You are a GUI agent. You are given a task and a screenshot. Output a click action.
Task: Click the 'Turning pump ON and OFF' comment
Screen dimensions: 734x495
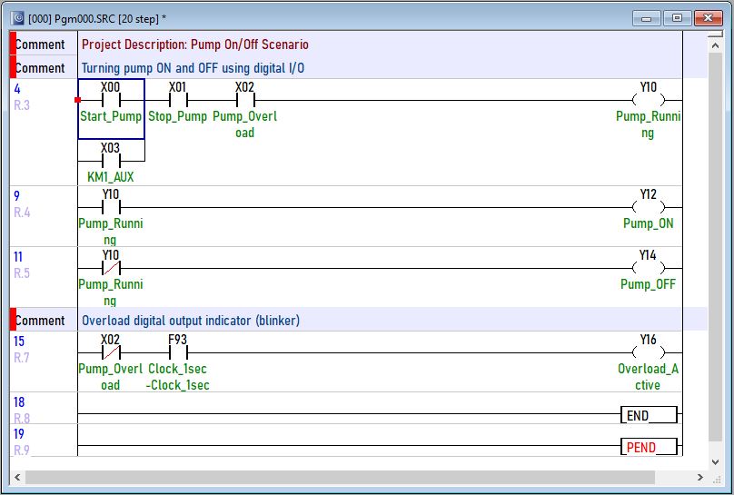coord(193,68)
